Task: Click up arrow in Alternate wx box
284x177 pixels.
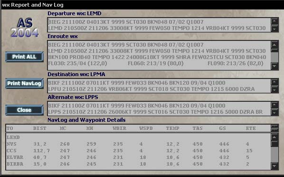Action: pyautogui.click(x=275, y=105)
